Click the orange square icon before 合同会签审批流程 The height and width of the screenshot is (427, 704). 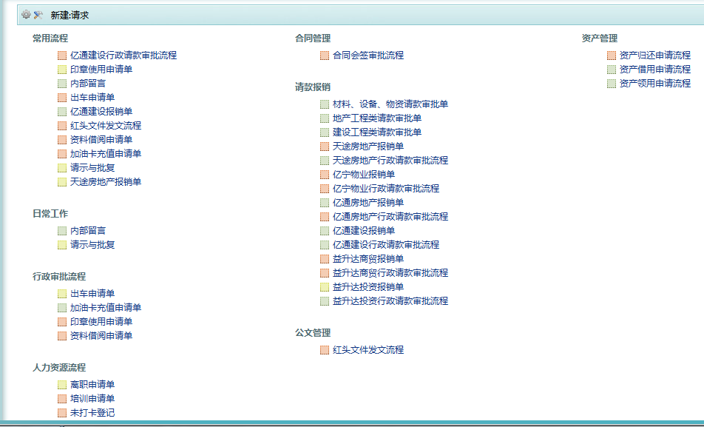click(x=325, y=56)
